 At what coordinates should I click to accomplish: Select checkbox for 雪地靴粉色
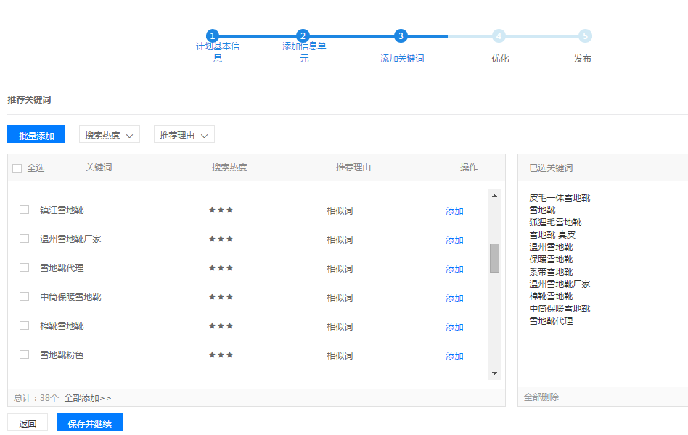[x=24, y=355]
